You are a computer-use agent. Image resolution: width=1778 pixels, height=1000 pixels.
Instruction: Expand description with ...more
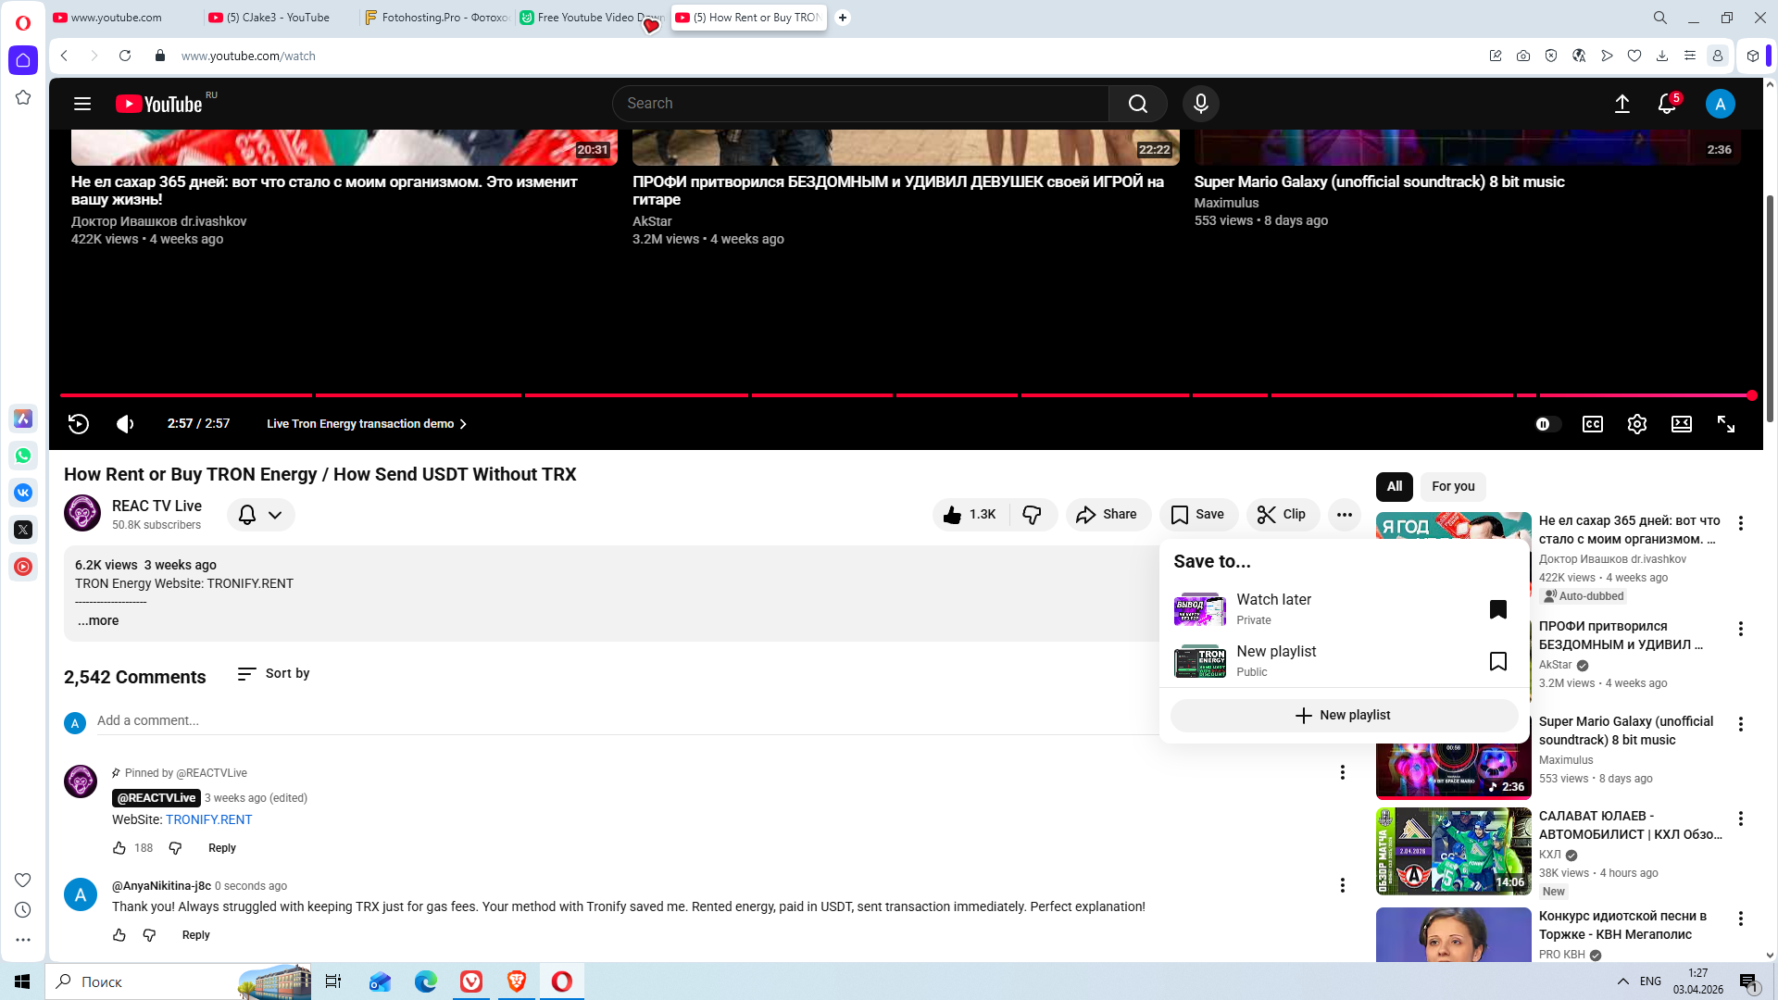(x=97, y=621)
